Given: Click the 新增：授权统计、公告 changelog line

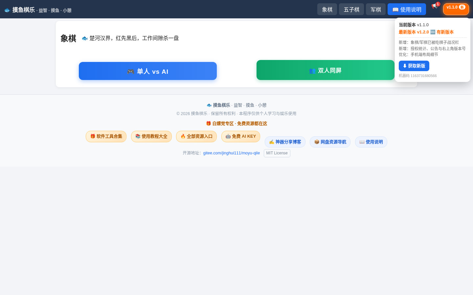Looking at the screenshot, I should [432, 49].
